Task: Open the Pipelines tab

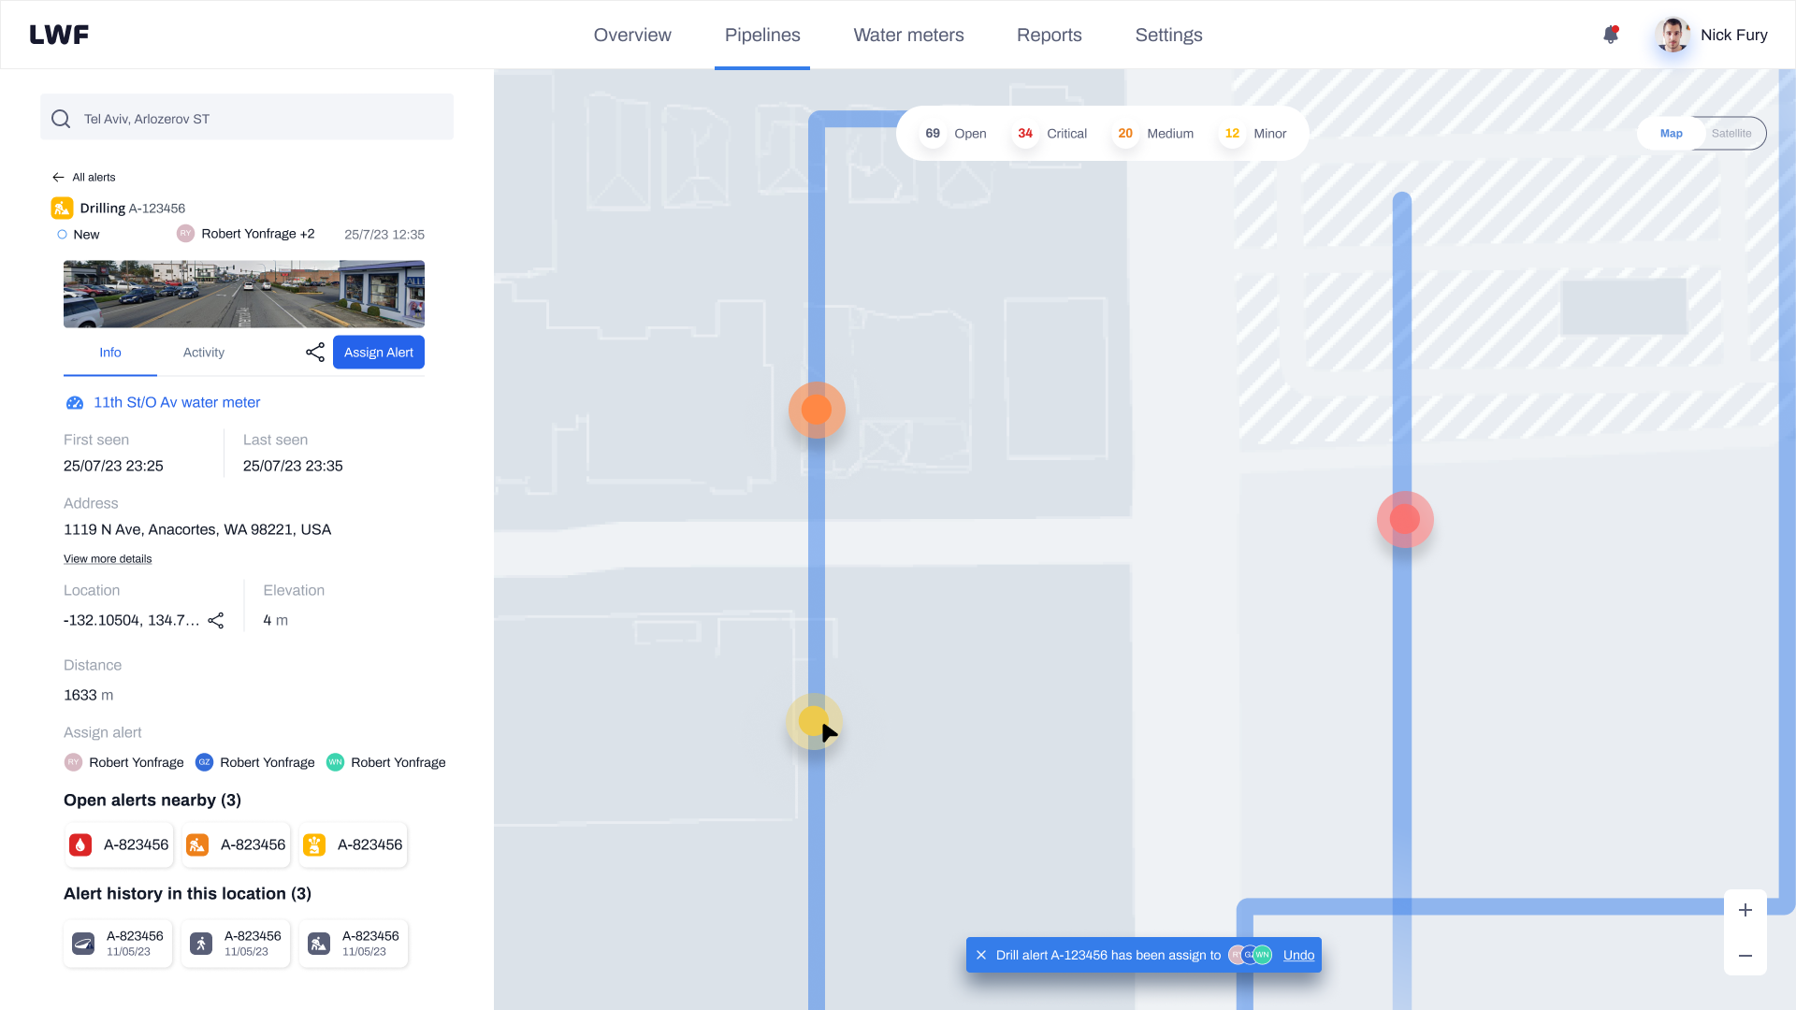Action: pyautogui.click(x=762, y=35)
